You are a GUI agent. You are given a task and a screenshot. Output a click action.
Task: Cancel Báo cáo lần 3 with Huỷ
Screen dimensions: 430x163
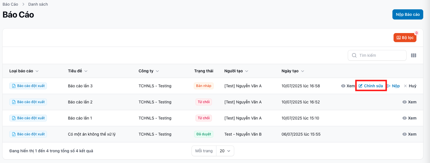410,86
